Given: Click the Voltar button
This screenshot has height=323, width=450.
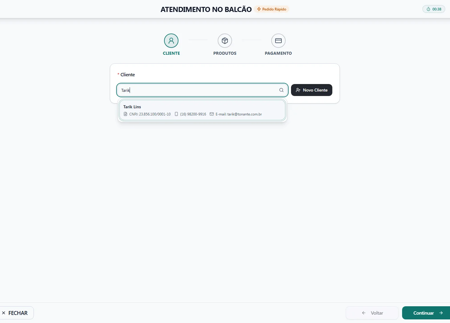Looking at the screenshot, I should coord(372,313).
